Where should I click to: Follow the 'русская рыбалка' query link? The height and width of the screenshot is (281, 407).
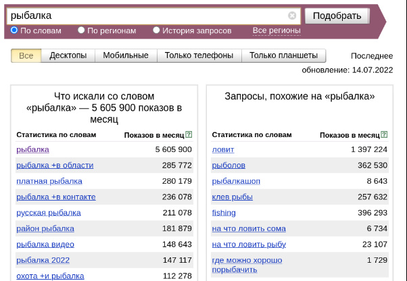pos(49,213)
